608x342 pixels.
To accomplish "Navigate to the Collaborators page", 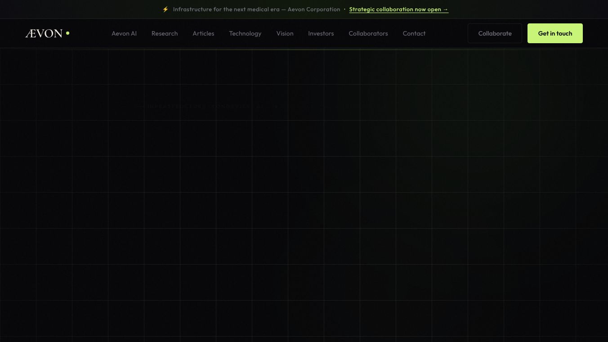I will click(368, 33).
